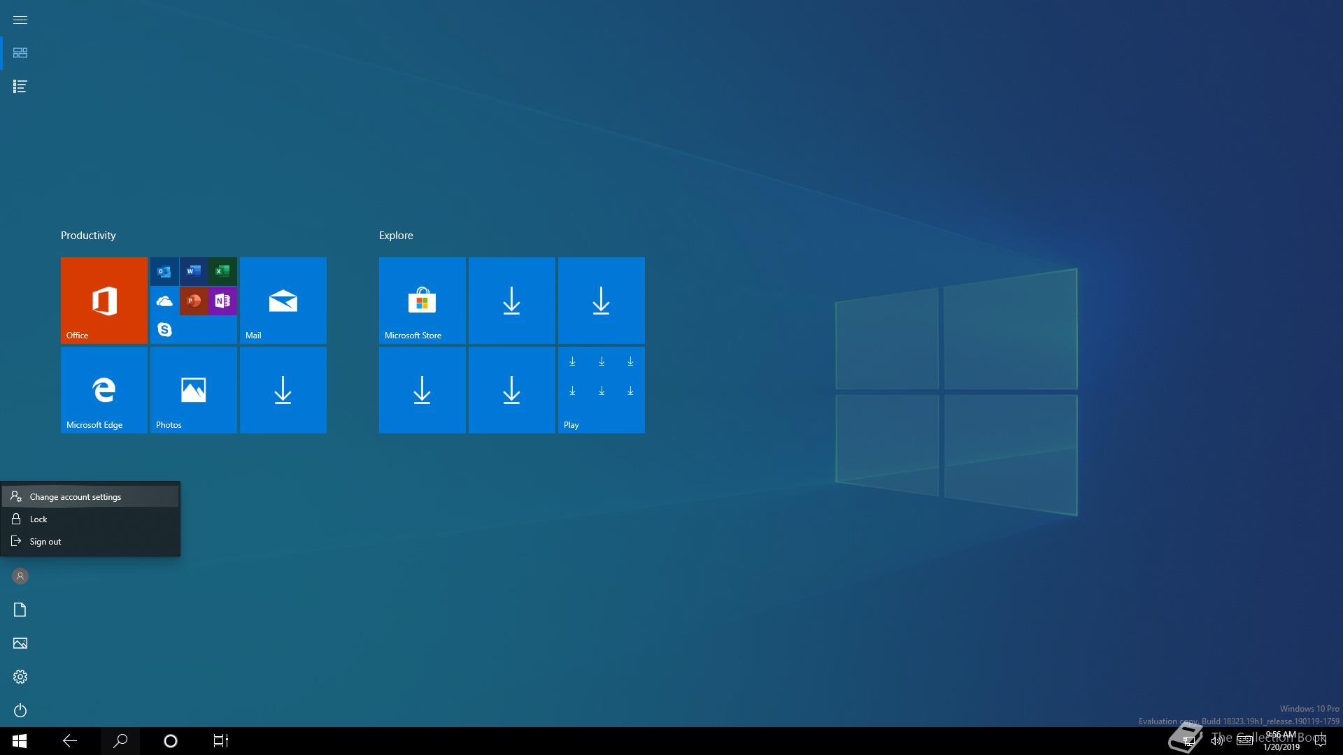Open the volume control in system tray
This screenshot has width=1343, height=755.
1217,741
